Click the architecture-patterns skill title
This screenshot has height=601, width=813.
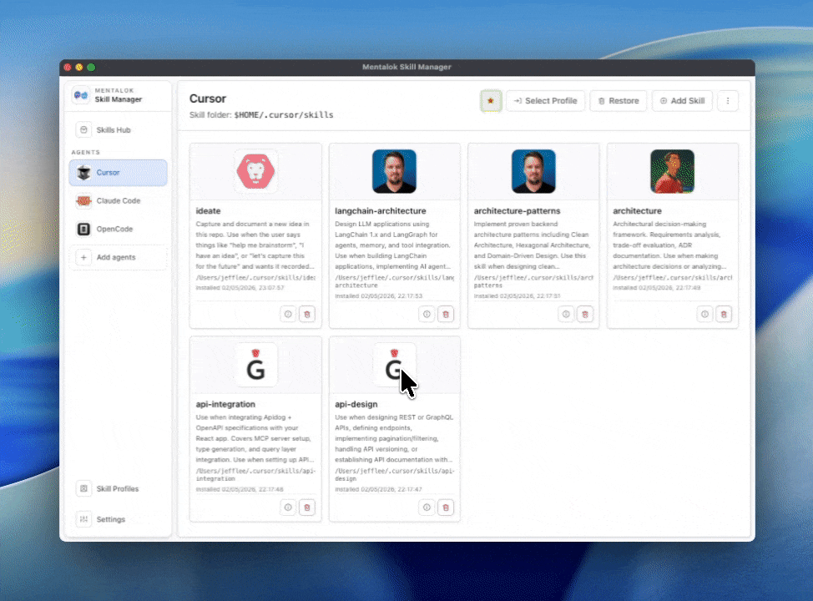point(517,211)
